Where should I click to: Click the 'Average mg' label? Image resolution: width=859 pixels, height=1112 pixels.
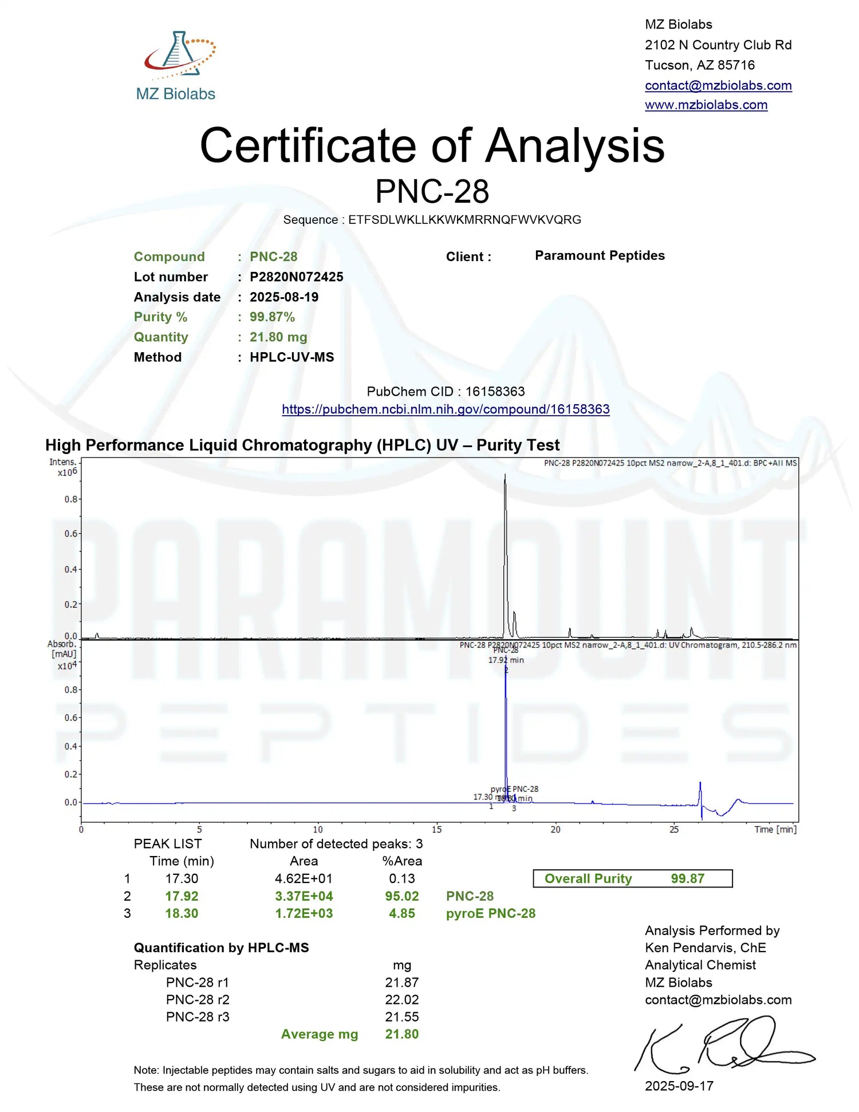pyautogui.click(x=320, y=1035)
